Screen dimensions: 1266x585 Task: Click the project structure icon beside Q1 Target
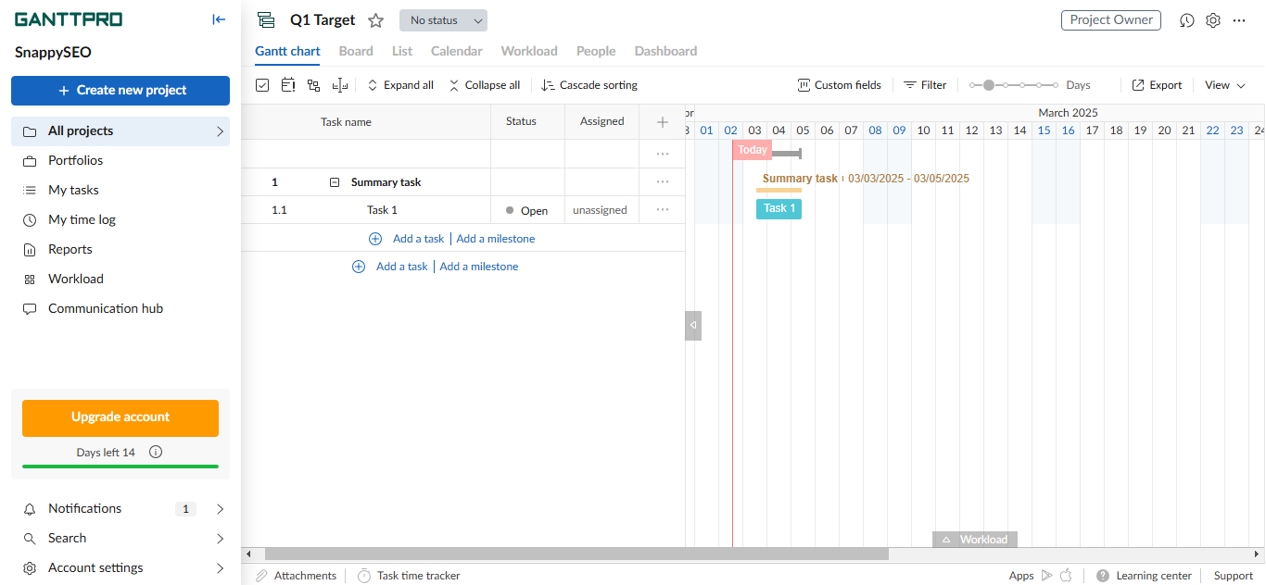tap(267, 20)
